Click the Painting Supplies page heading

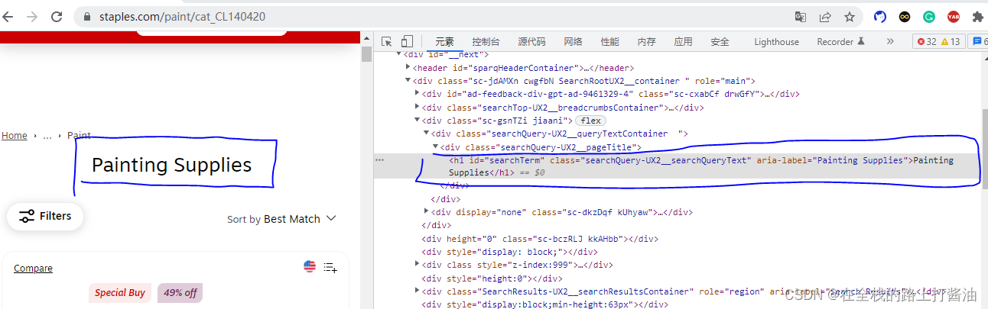coord(171,165)
